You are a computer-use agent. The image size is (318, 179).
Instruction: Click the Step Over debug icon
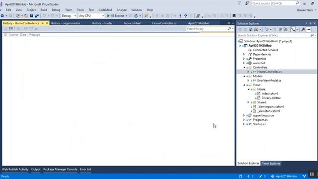point(185,16)
